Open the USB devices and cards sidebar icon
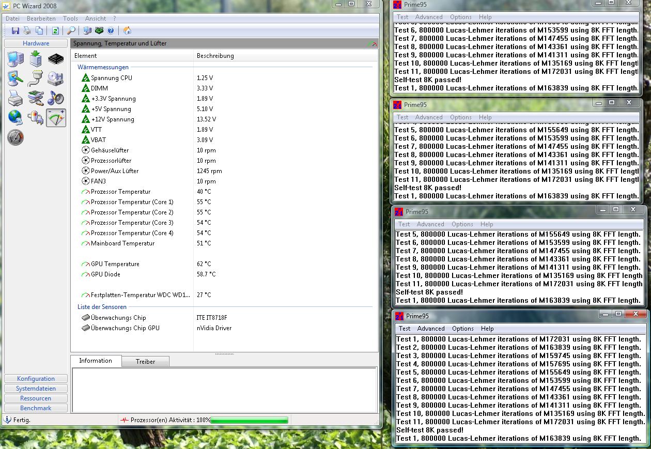The height and width of the screenshot is (449, 651). [36, 98]
